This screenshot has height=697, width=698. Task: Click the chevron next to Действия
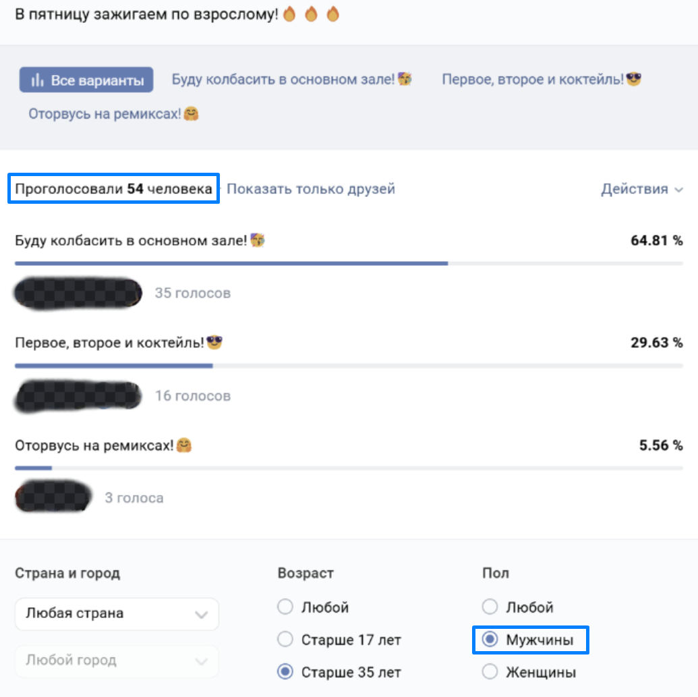[x=678, y=190]
